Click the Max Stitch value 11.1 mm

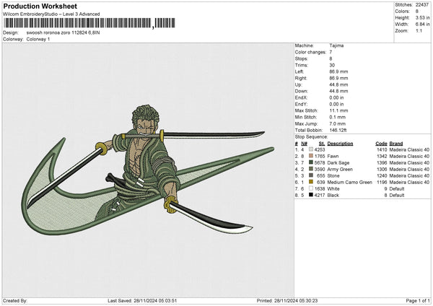pos(338,110)
